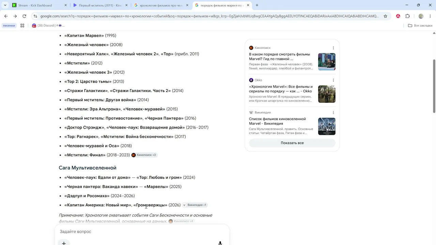
Task: Open the Все закладки folder
Action: click(420, 26)
